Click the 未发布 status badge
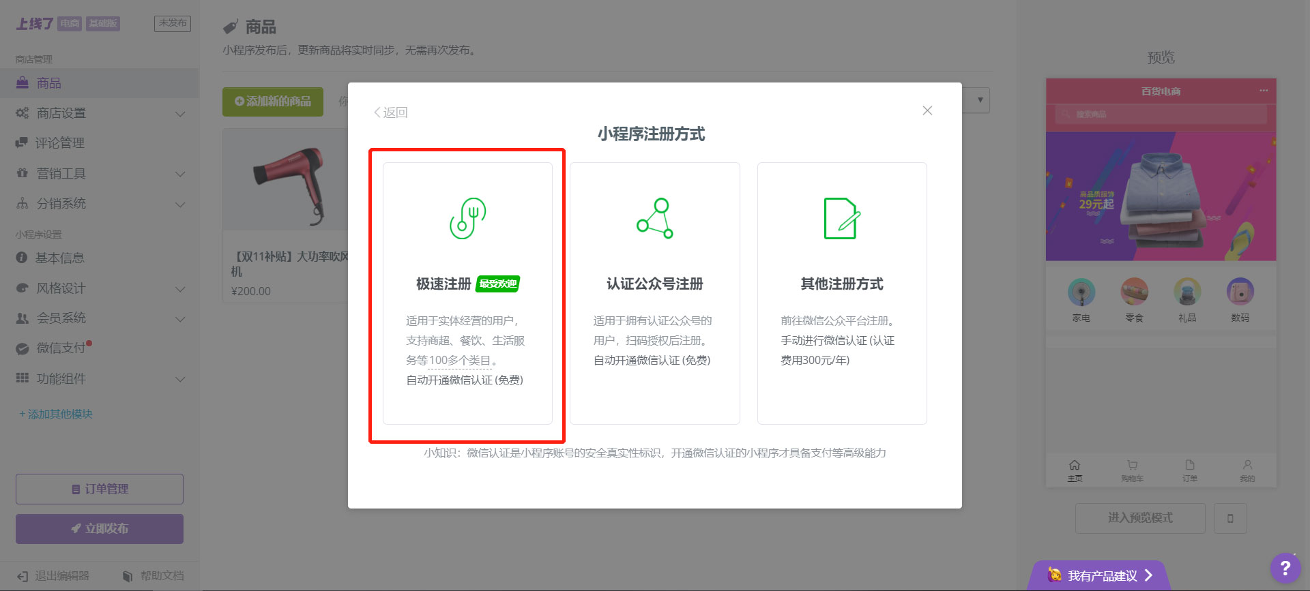The width and height of the screenshot is (1310, 591). [173, 23]
